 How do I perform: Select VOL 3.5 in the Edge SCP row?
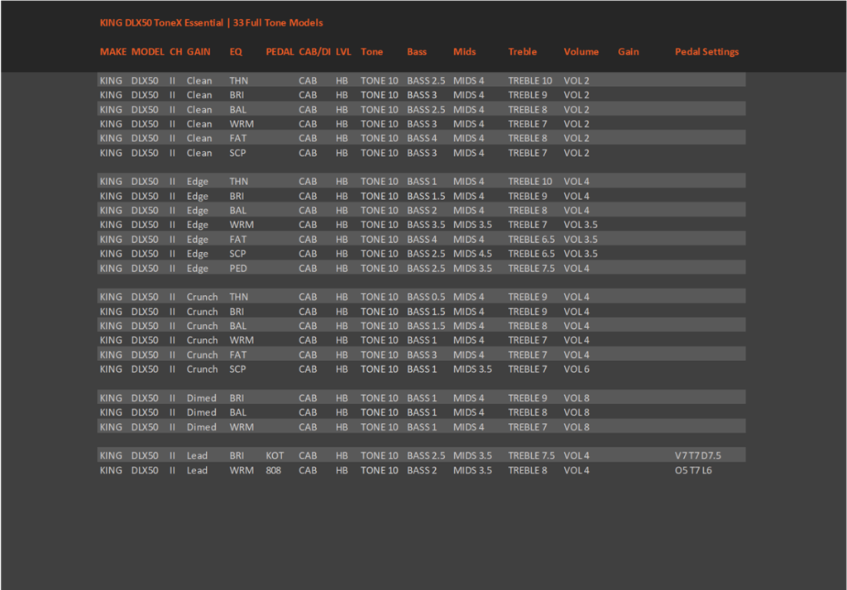click(580, 254)
